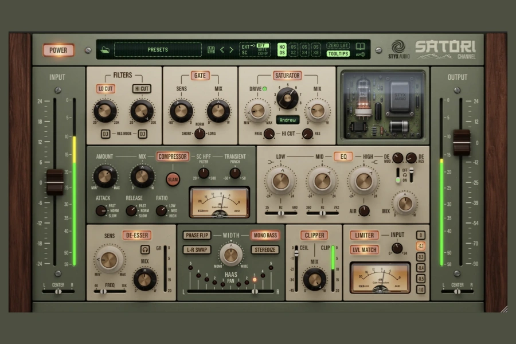This screenshot has height=344, width=516.
Task: Click the lit Haas pan LED marked 3
Action: tap(255, 280)
